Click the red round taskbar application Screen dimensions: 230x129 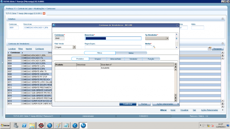click(x=41, y=125)
